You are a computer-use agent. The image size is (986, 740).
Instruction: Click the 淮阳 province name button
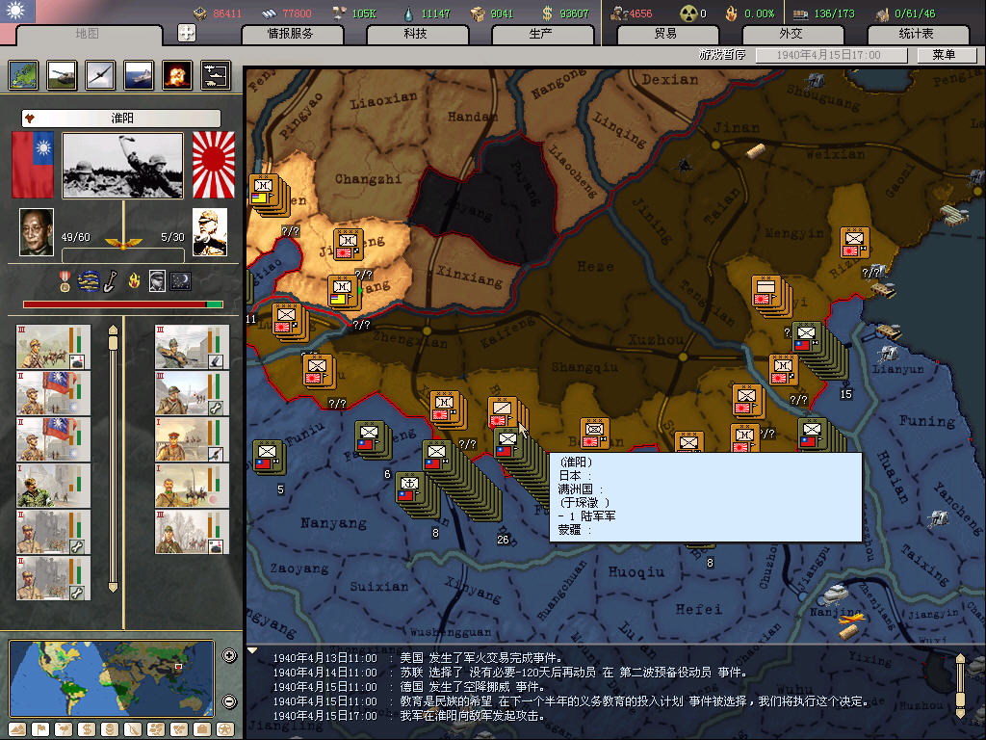[x=122, y=119]
